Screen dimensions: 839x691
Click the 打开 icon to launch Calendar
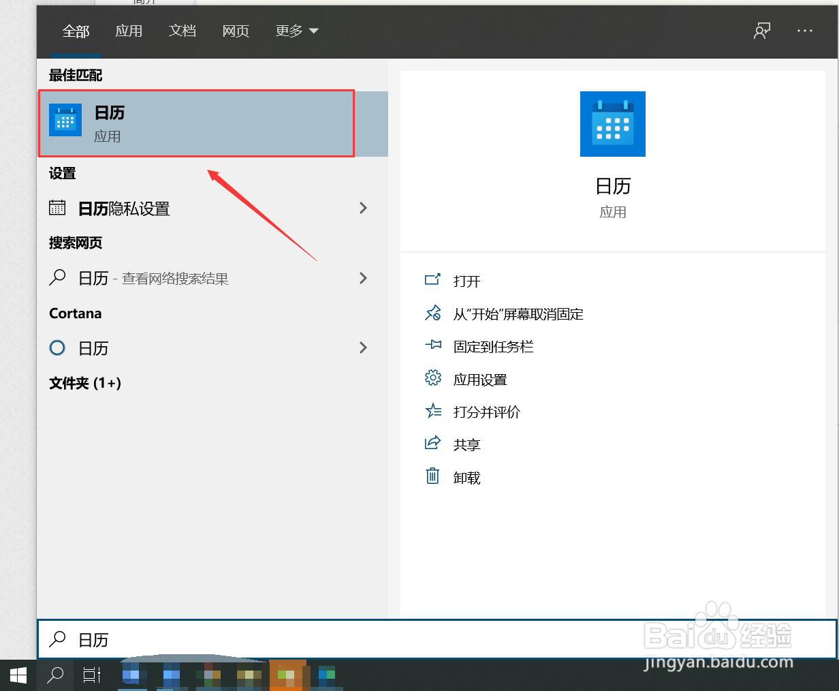click(x=433, y=281)
